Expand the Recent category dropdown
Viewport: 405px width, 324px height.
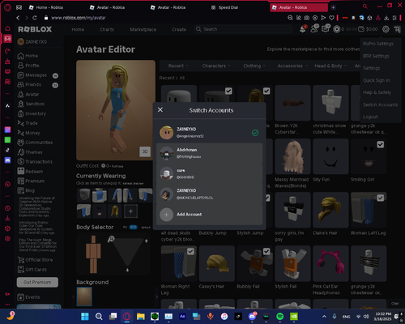(178, 66)
